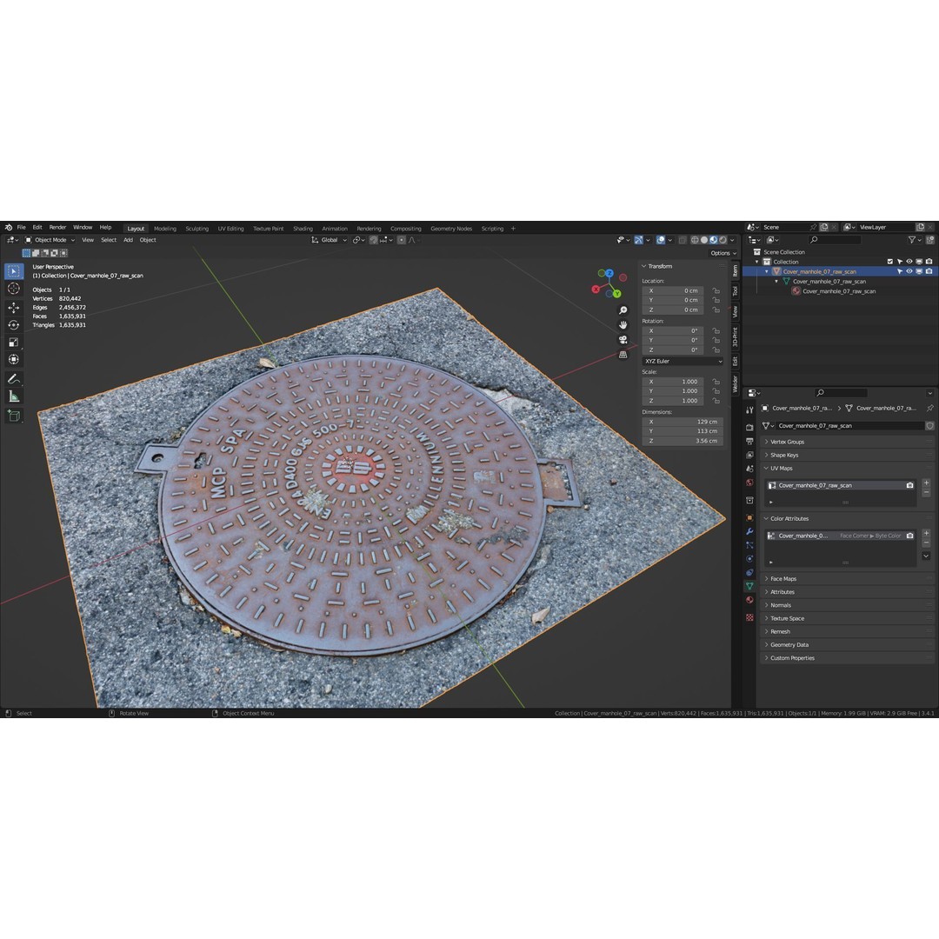Image resolution: width=939 pixels, height=939 pixels.
Task: Toggle Show Overlays button in header
Action: click(661, 240)
